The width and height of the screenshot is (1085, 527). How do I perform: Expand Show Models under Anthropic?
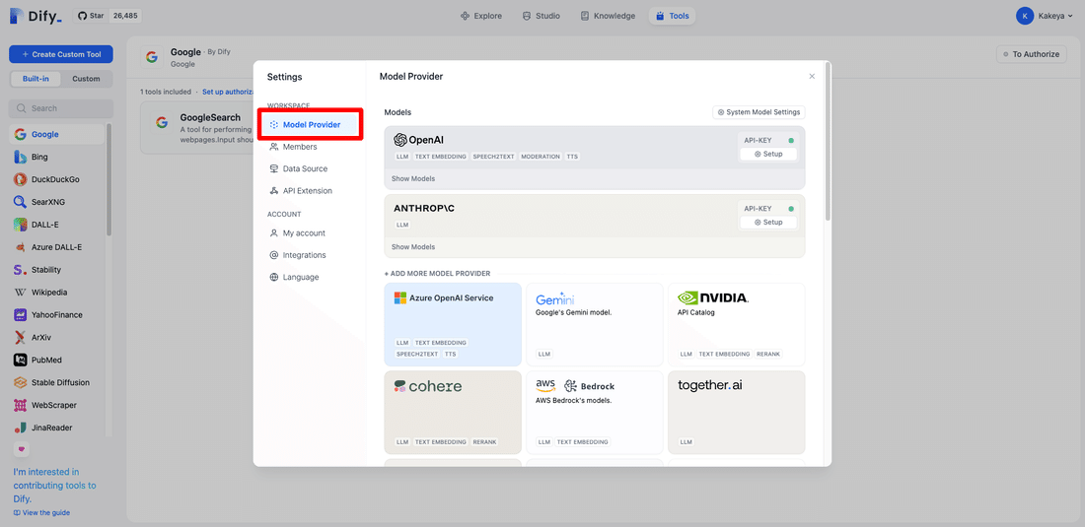pyautogui.click(x=413, y=247)
